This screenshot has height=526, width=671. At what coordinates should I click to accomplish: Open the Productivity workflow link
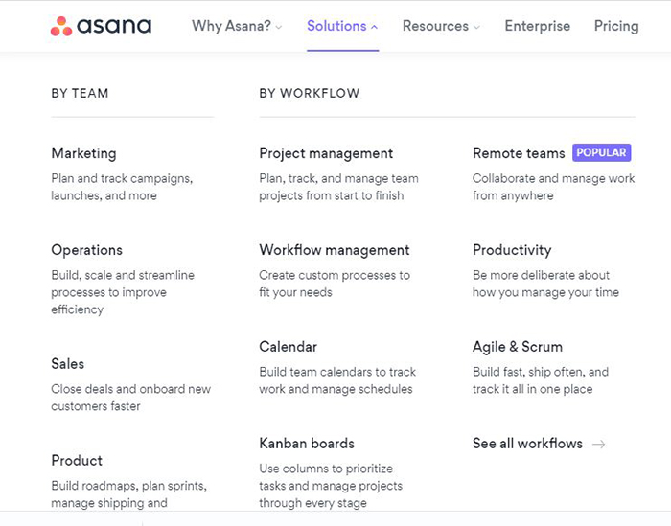click(512, 250)
